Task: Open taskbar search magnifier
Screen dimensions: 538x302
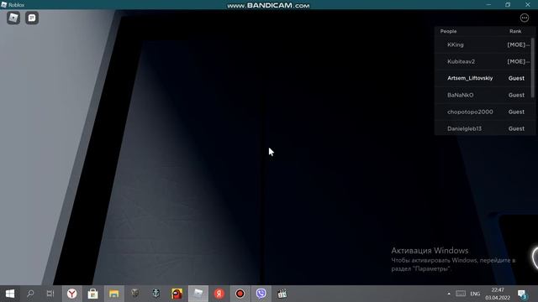Action: tap(30, 294)
